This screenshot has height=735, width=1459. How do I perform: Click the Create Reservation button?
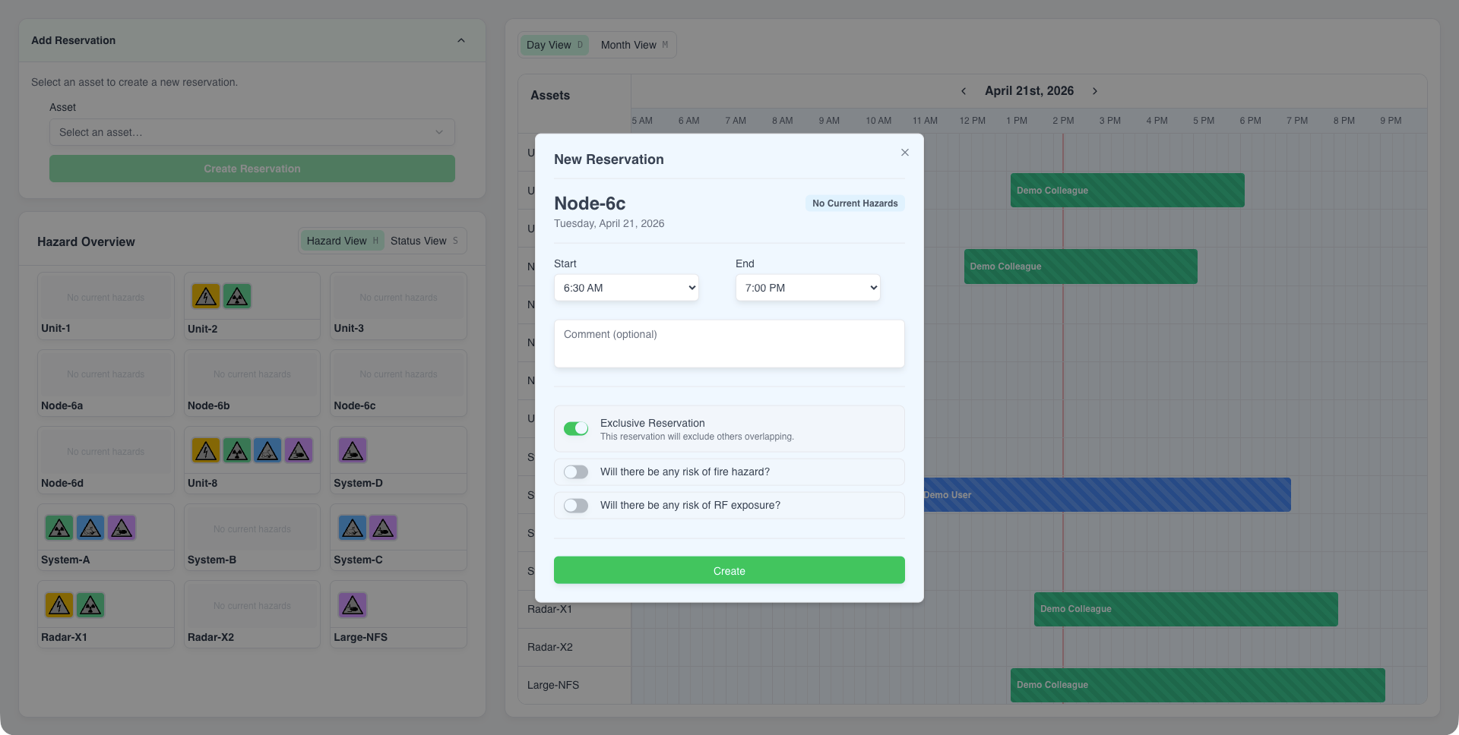(252, 169)
